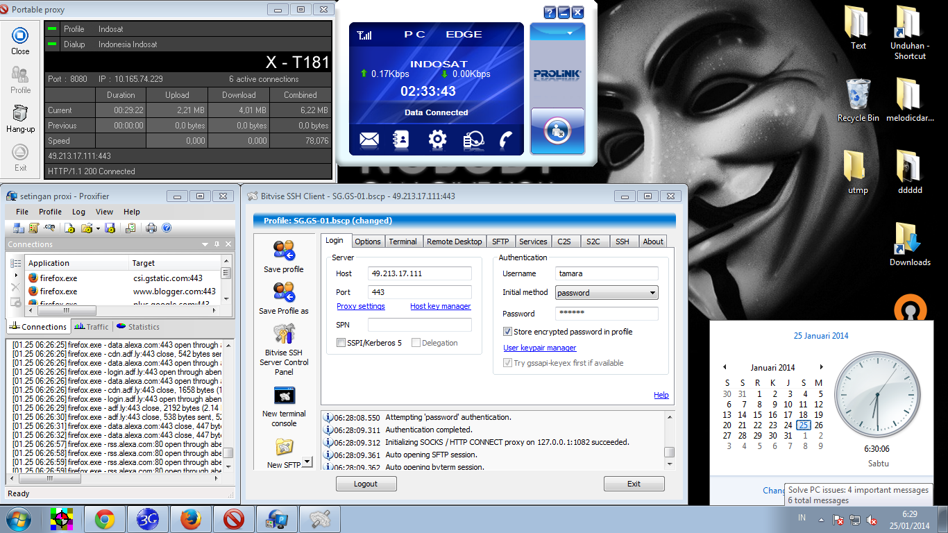The width and height of the screenshot is (948, 533).
Task: Pin the Proxifier Connections panel
Action: 217,244
